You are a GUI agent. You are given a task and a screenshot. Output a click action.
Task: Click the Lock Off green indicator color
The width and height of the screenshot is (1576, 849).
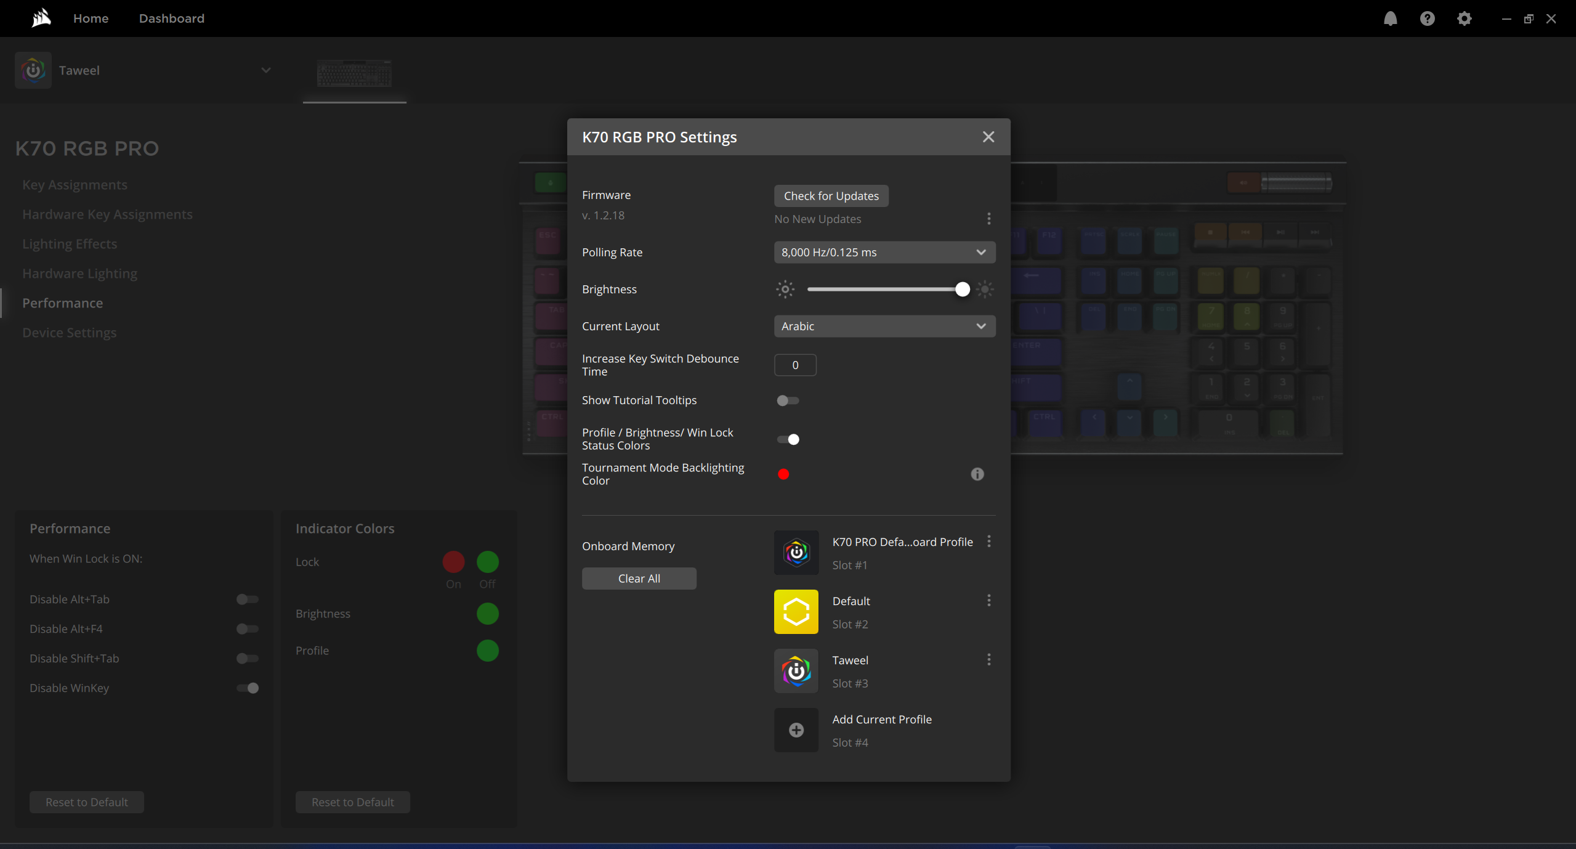(488, 562)
